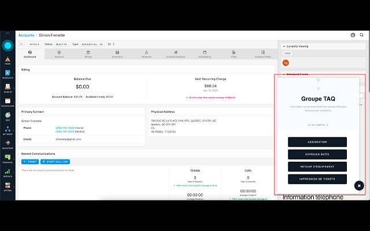Switch to the account Billing tab

point(88,54)
